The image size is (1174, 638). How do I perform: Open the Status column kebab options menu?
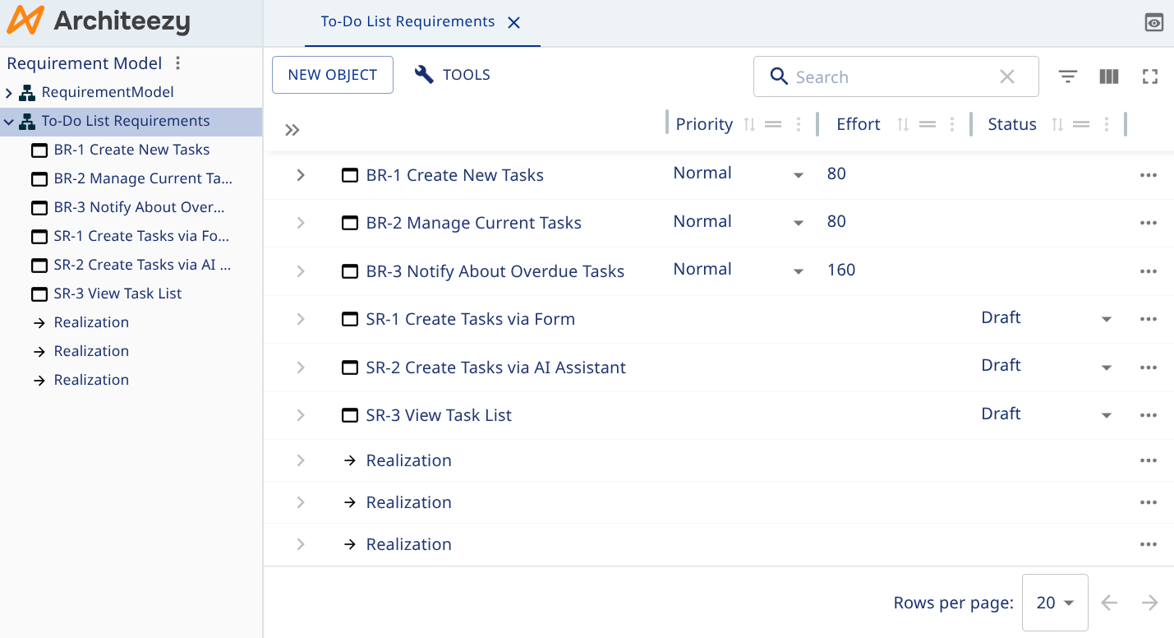point(1106,124)
